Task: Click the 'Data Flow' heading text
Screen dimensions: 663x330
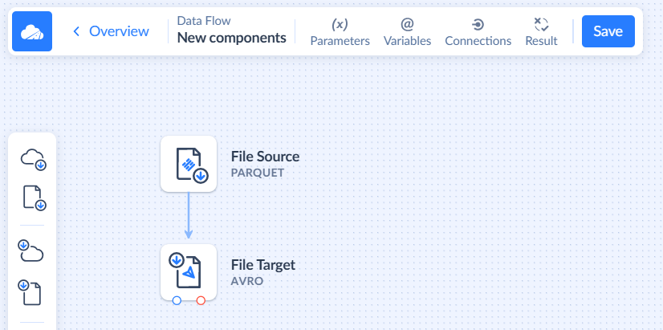Action: click(204, 21)
